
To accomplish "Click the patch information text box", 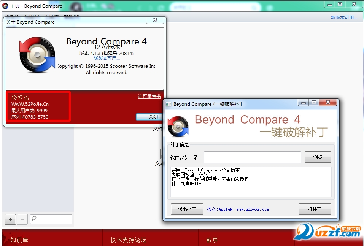I will click(251, 182).
